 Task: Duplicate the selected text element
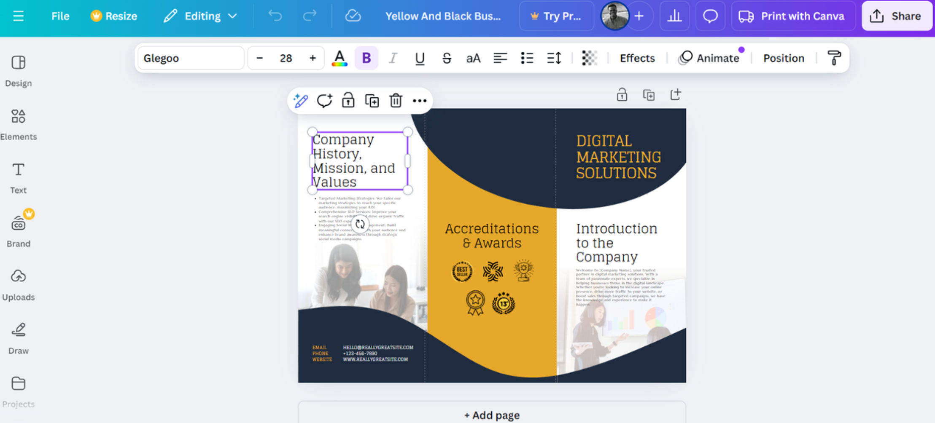[x=372, y=100]
